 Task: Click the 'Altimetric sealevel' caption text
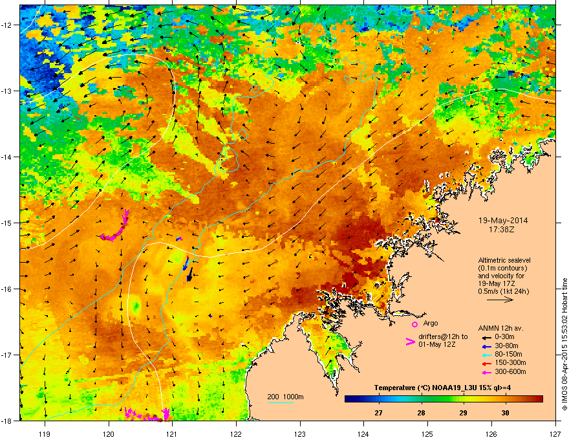pyautogui.click(x=504, y=260)
